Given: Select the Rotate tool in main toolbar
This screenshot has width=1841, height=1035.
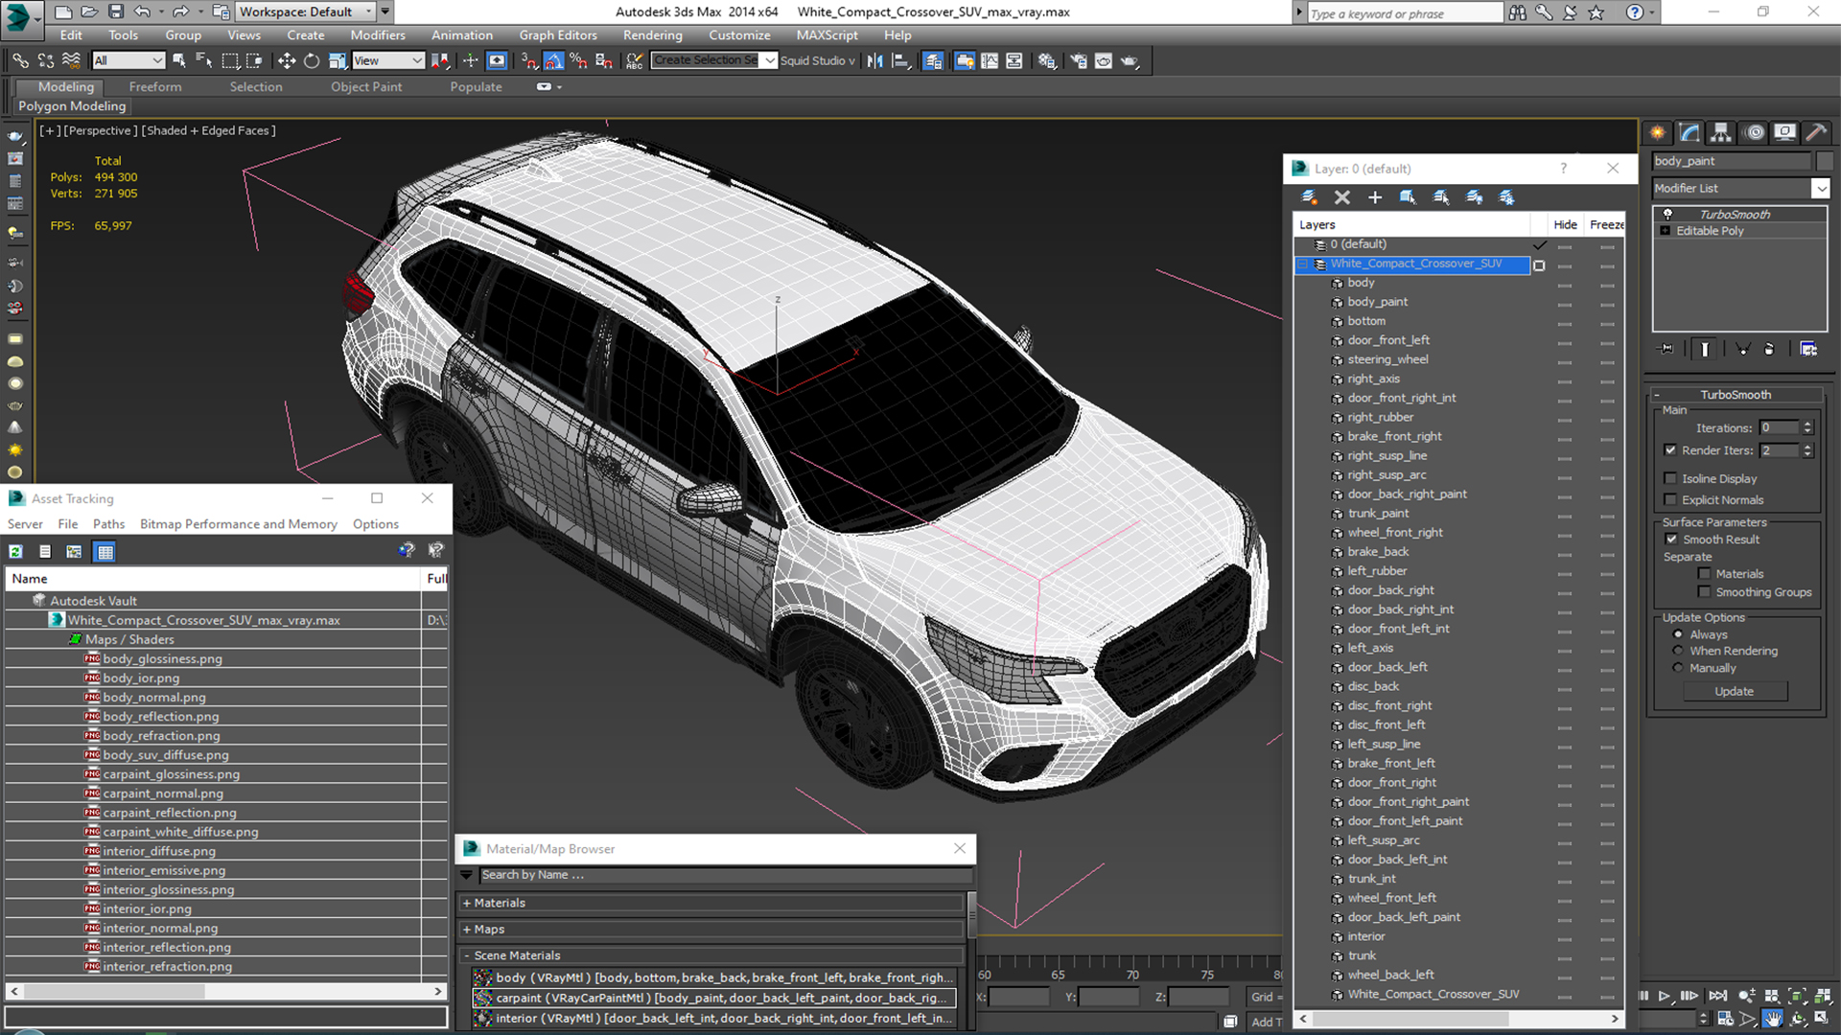Looking at the screenshot, I should tap(312, 60).
